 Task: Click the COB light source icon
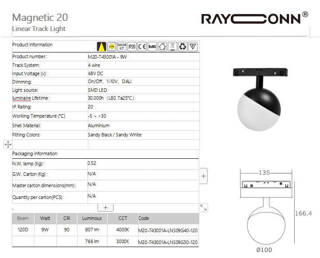click(111, 46)
